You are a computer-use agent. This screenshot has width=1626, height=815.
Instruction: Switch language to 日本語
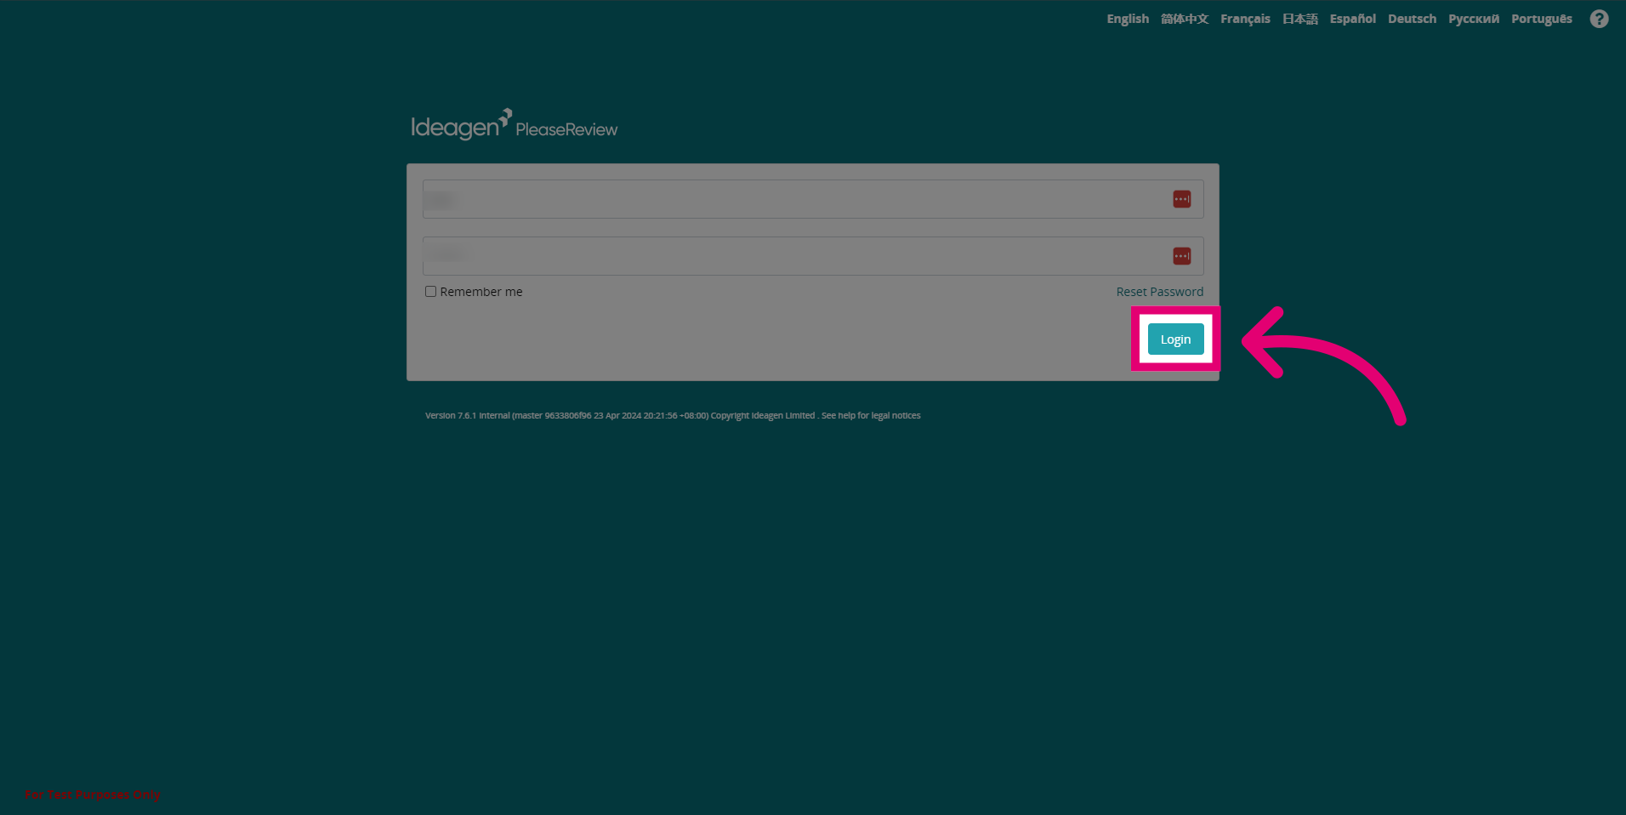[x=1300, y=19]
